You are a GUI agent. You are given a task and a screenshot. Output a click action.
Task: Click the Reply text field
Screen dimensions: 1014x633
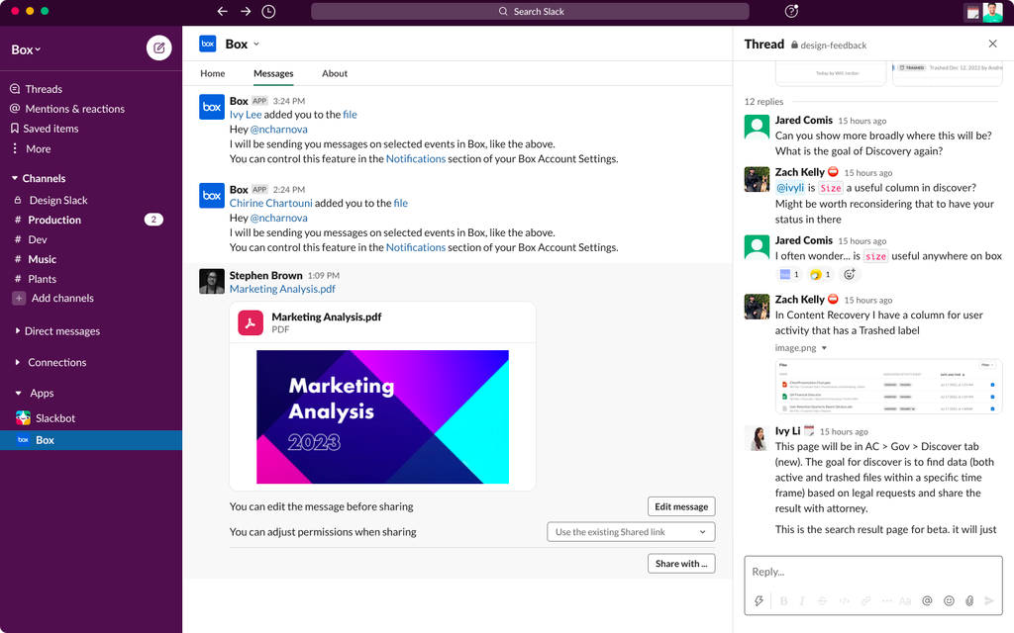click(x=873, y=572)
